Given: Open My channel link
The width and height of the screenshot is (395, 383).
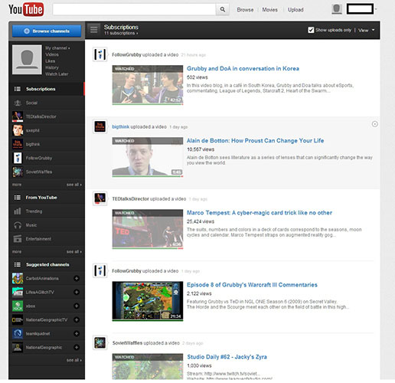Looking at the screenshot, I should coord(57,48).
